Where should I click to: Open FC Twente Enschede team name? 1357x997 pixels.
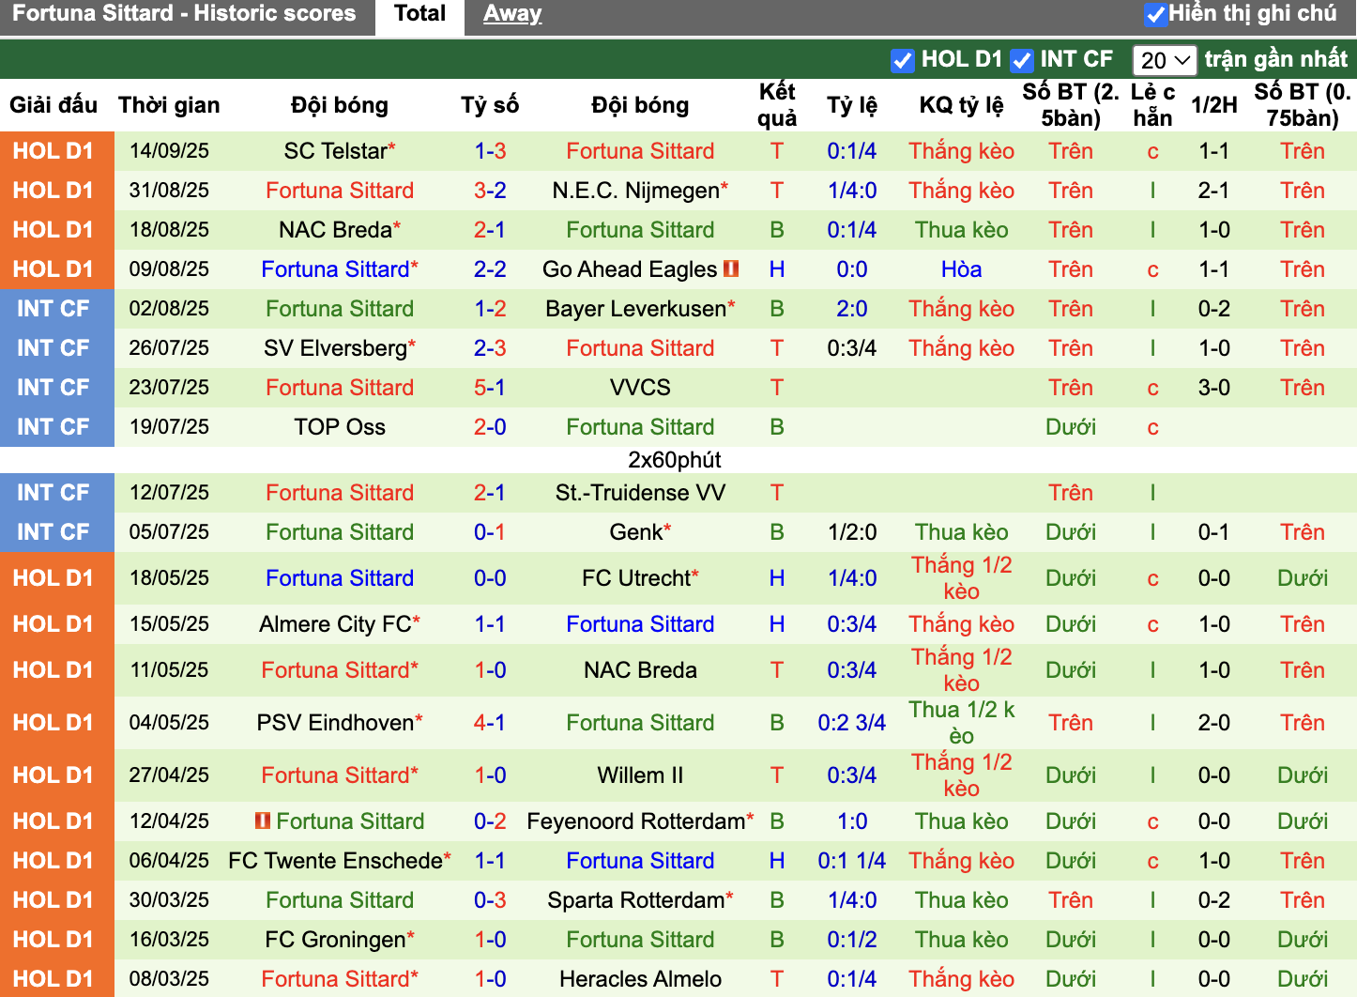[335, 861]
